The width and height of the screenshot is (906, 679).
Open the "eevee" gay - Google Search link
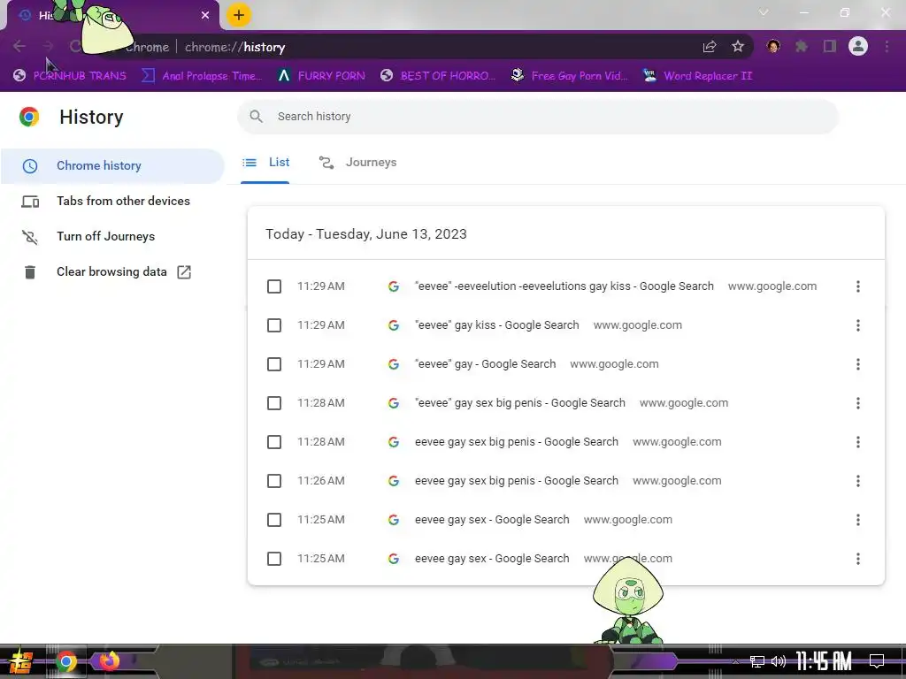click(486, 363)
